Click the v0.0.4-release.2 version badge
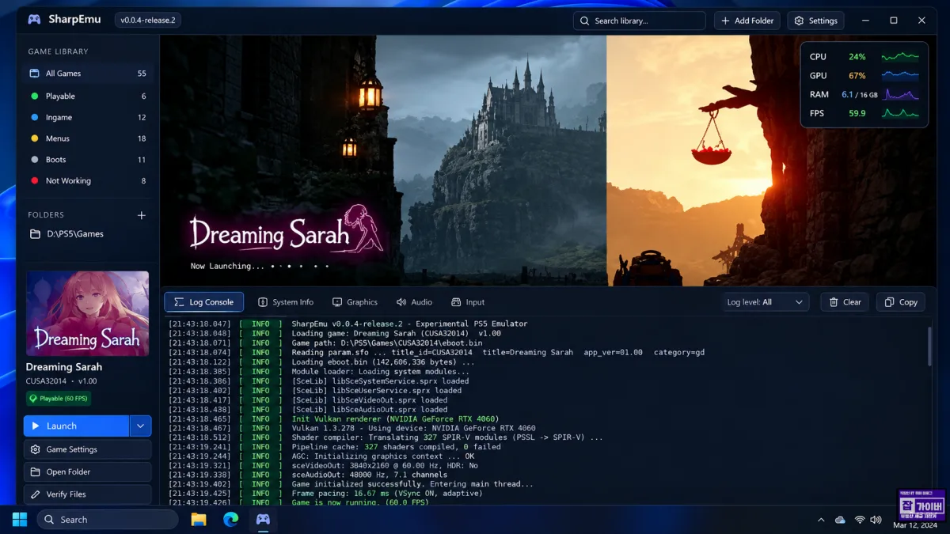 [148, 20]
